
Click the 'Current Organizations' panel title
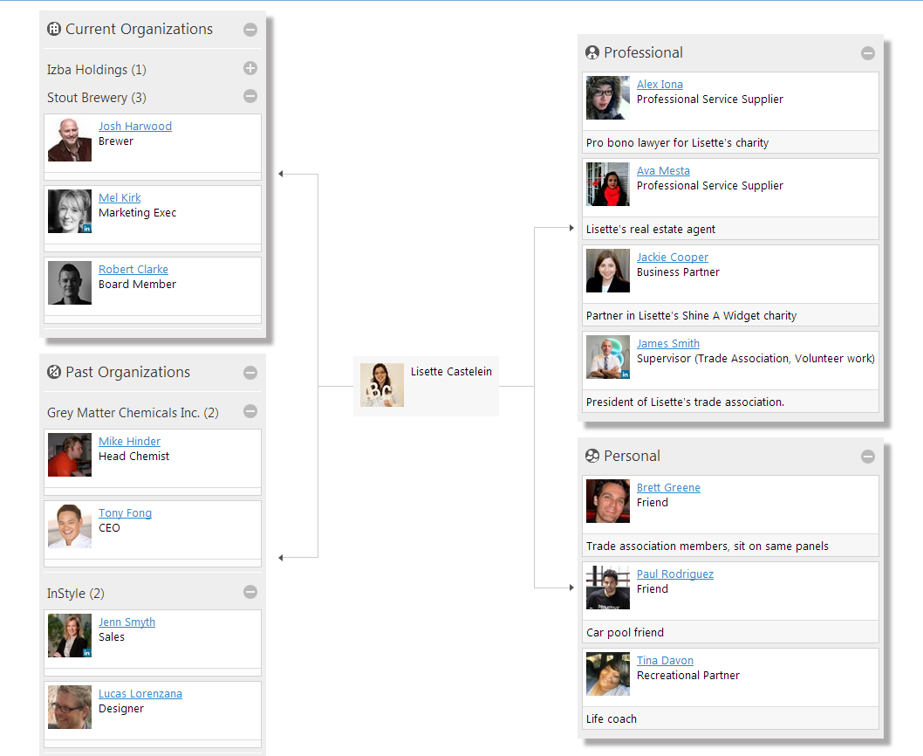pyautogui.click(x=139, y=29)
